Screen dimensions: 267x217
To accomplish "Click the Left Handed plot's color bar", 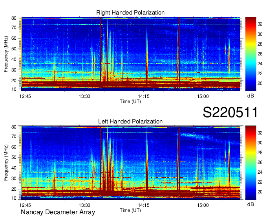I will click(x=251, y=163).
